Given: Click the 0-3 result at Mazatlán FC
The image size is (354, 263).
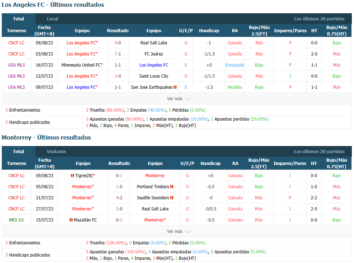Looking at the screenshot, I should point(119,220).
